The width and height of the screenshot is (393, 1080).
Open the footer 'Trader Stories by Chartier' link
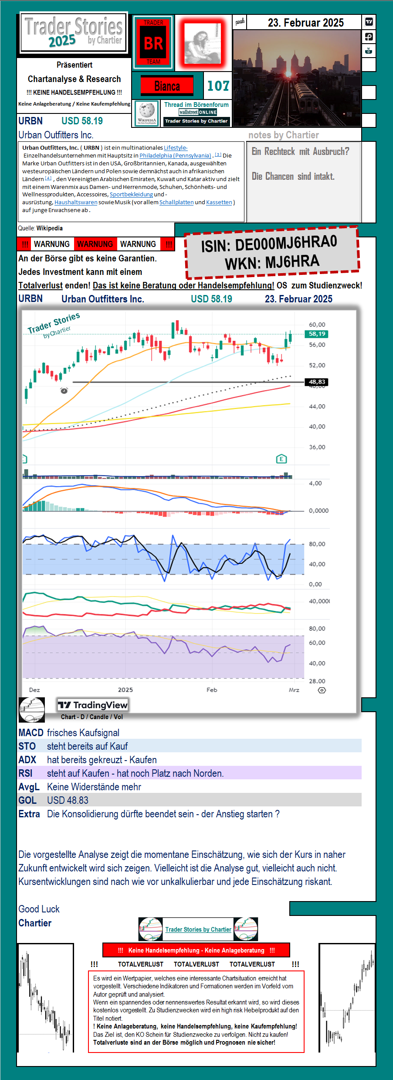198,929
